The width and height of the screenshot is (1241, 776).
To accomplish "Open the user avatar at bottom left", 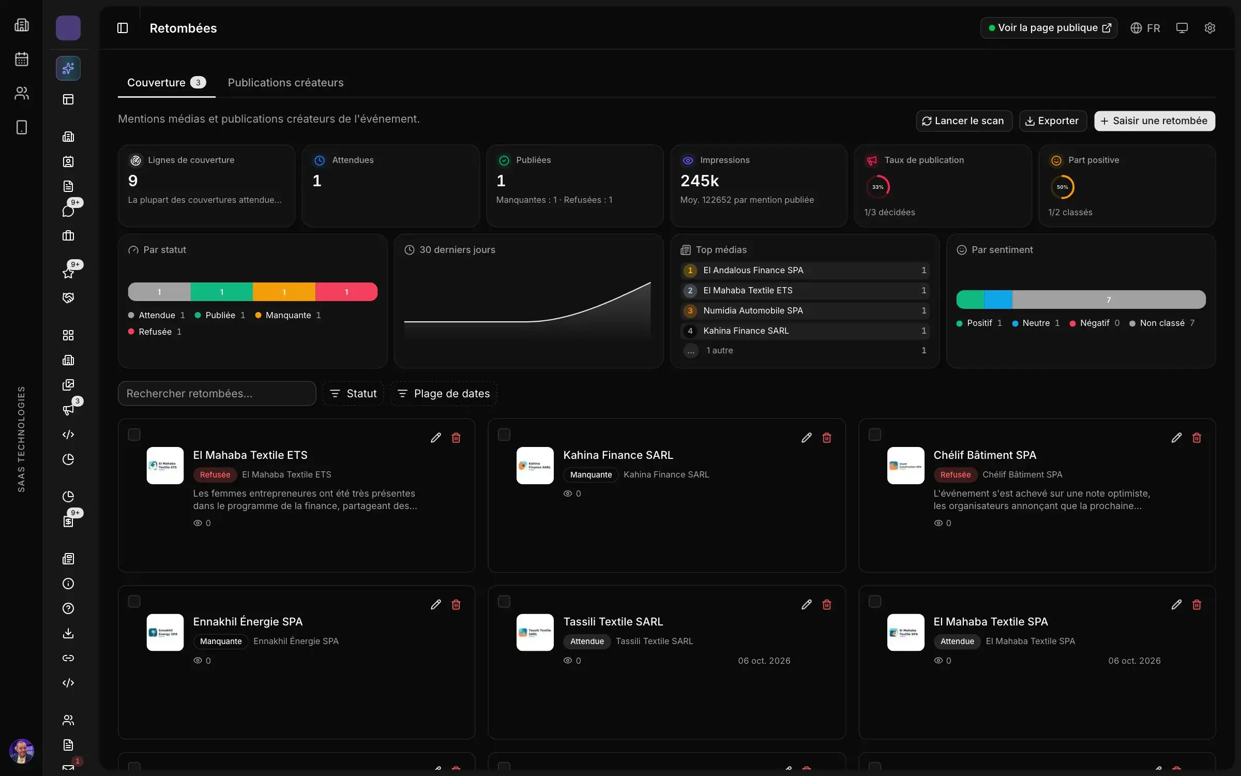I will [x=21, y=751].
